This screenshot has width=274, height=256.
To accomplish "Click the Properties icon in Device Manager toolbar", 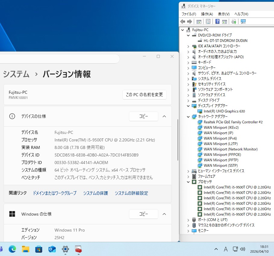I will click(208, 21).
